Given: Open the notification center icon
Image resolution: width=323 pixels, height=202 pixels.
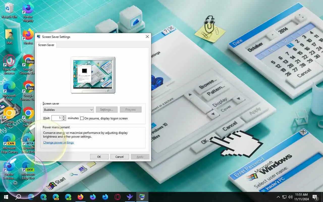Looking at the screenshot, I should pos(315,197).
